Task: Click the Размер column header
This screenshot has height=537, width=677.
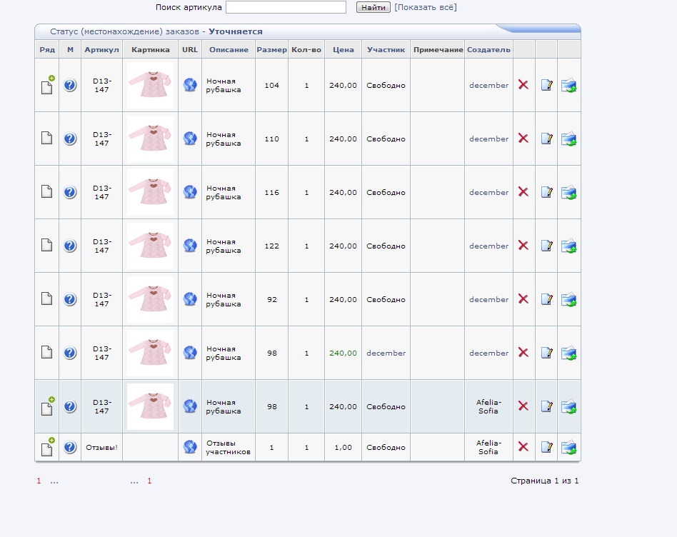Action: coord(271,50)
